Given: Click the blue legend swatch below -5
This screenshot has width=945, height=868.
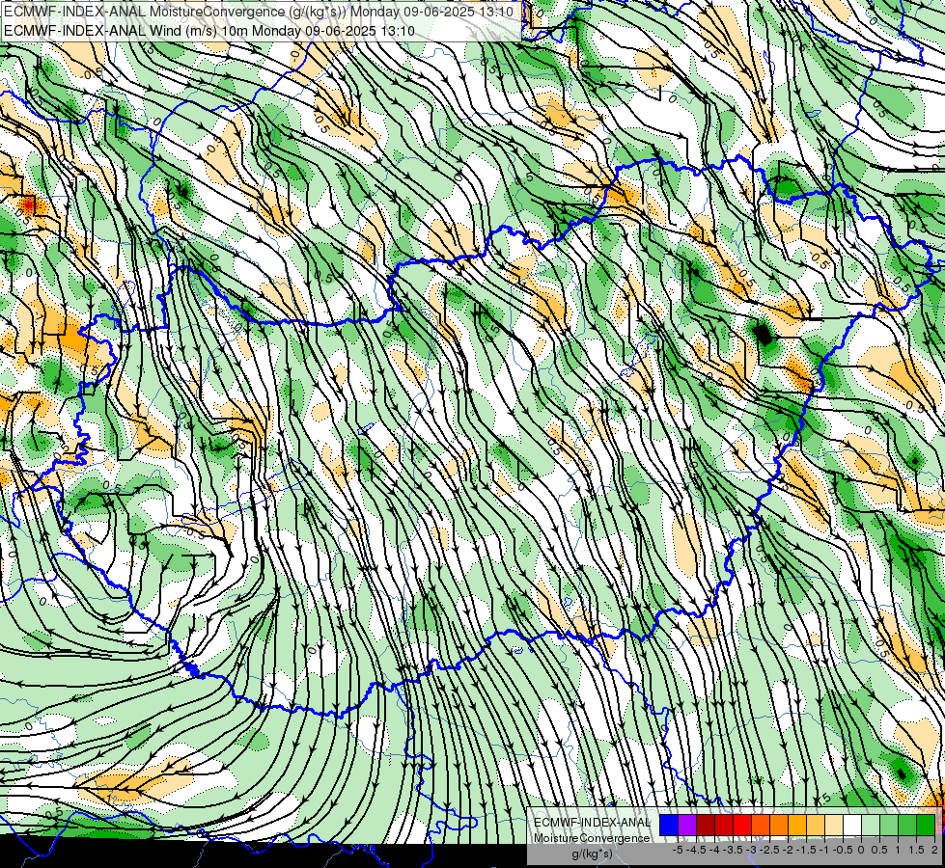Looking at the screenshot, I should tap(669, 826).
